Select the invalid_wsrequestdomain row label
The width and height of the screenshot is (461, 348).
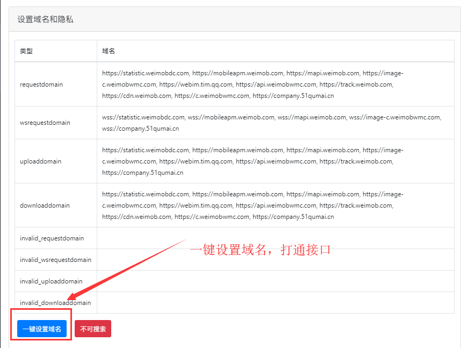55,260
